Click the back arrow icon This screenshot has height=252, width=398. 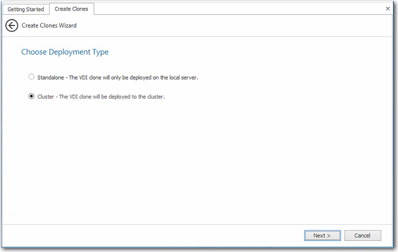[12, 25]
